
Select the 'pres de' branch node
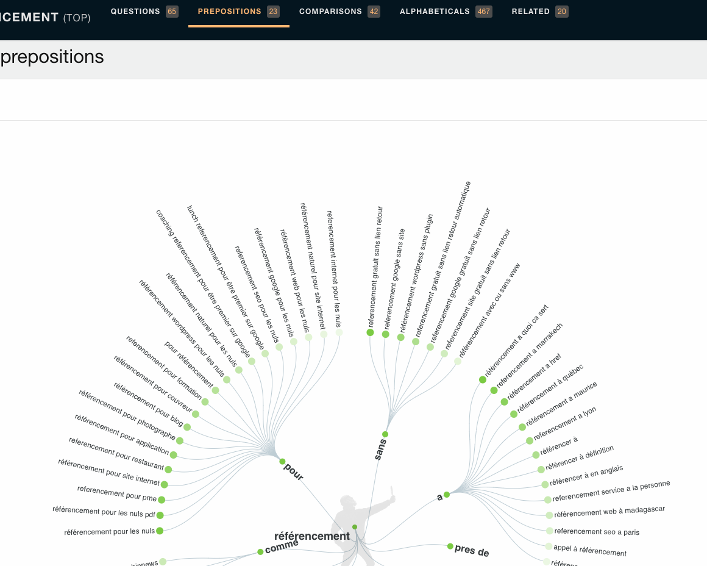pos(450,546)
